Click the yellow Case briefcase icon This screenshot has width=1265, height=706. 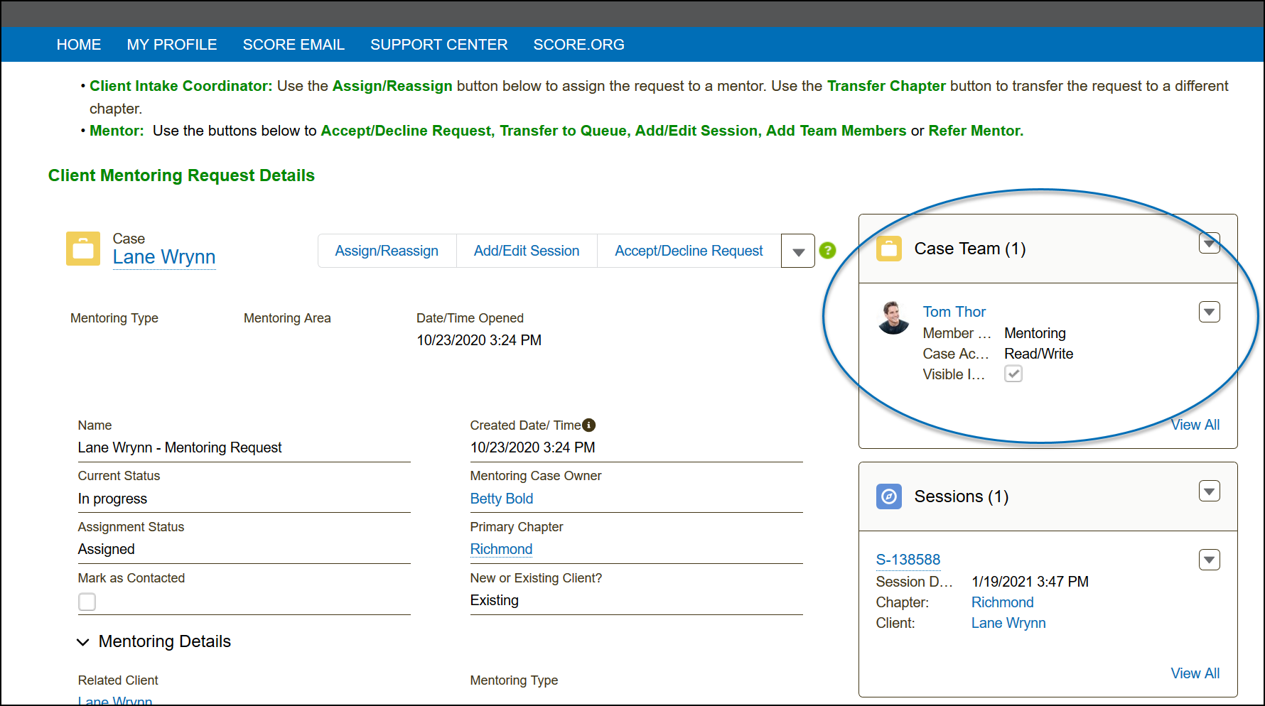[x=83, y=249]
